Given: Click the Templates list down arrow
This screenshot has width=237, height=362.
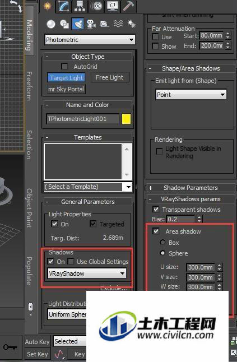Looking at the screenshot, I should (127, 174).
